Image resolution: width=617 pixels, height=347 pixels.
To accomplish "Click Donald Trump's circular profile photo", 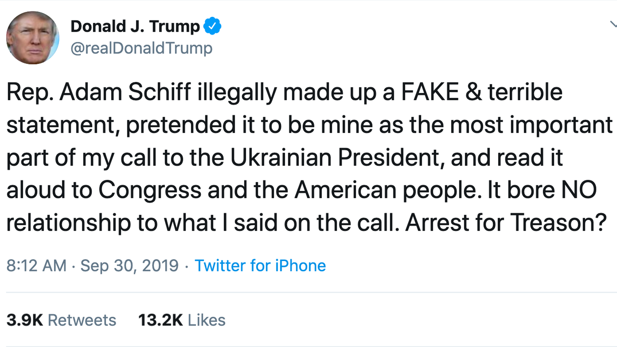I will (32, 38).
